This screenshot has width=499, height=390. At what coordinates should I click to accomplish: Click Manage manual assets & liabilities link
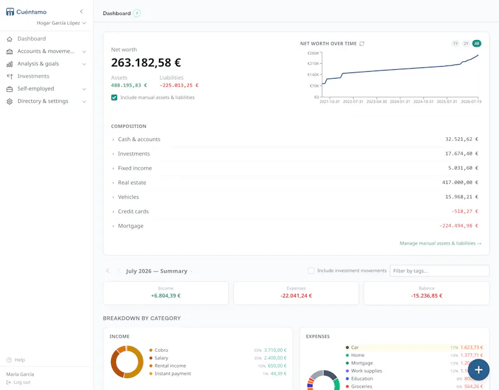coord(440,243)
